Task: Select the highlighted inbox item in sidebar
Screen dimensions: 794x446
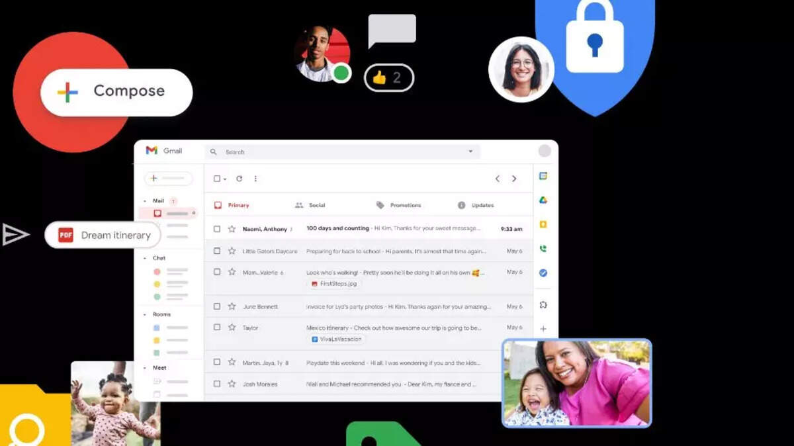Action: click(168, 214)
